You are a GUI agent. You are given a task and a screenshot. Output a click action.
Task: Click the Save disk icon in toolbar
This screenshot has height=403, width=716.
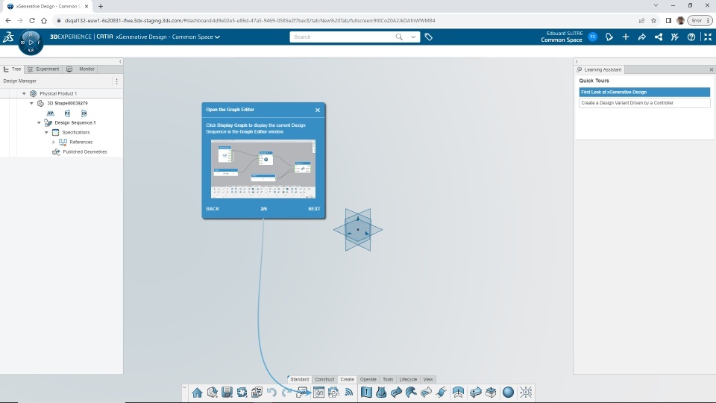(227, 392)
